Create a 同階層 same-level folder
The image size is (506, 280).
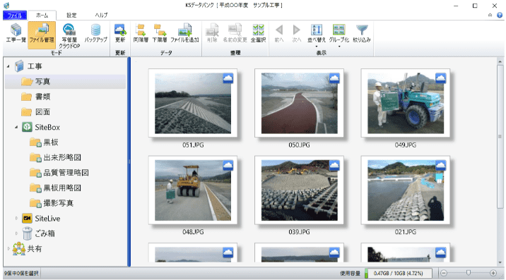(x=141, y=33)
